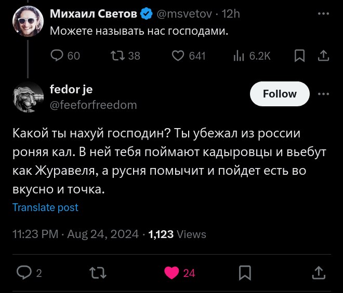
Task: Reply to fedor je's post
Action: click(24, 272)
